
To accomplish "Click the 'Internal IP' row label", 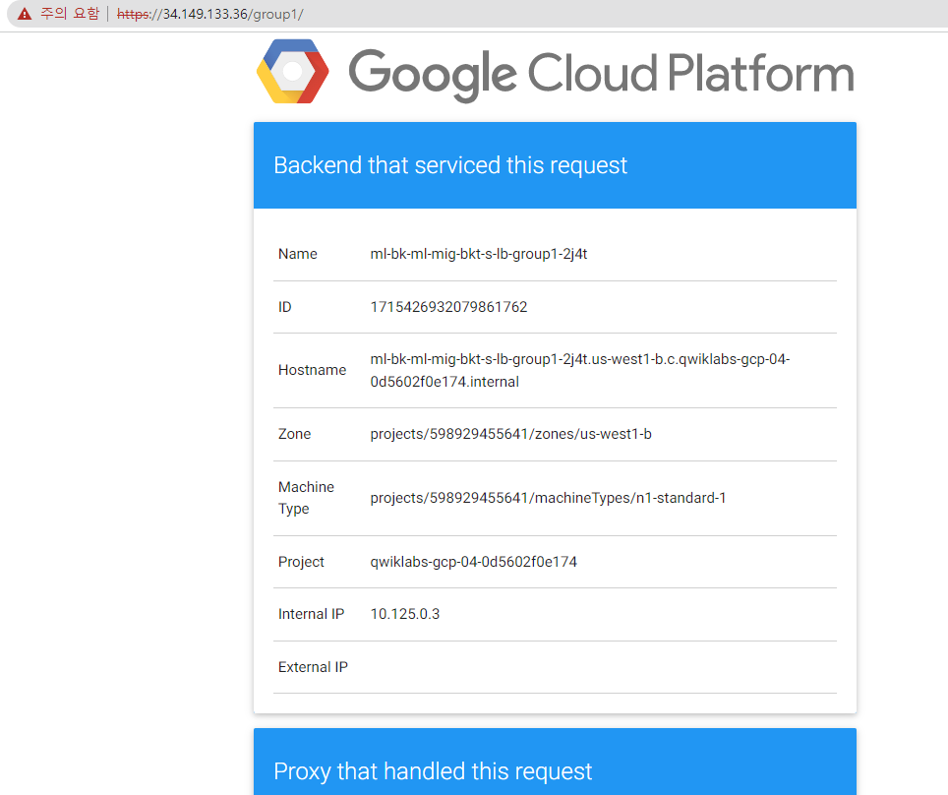I will [x=311, y=614].
